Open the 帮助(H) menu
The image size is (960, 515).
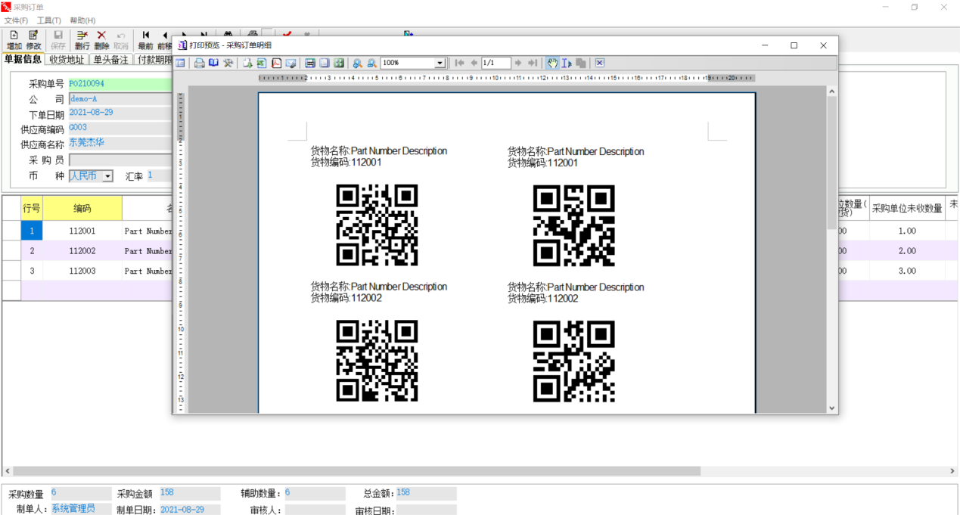tap(82, 20)
